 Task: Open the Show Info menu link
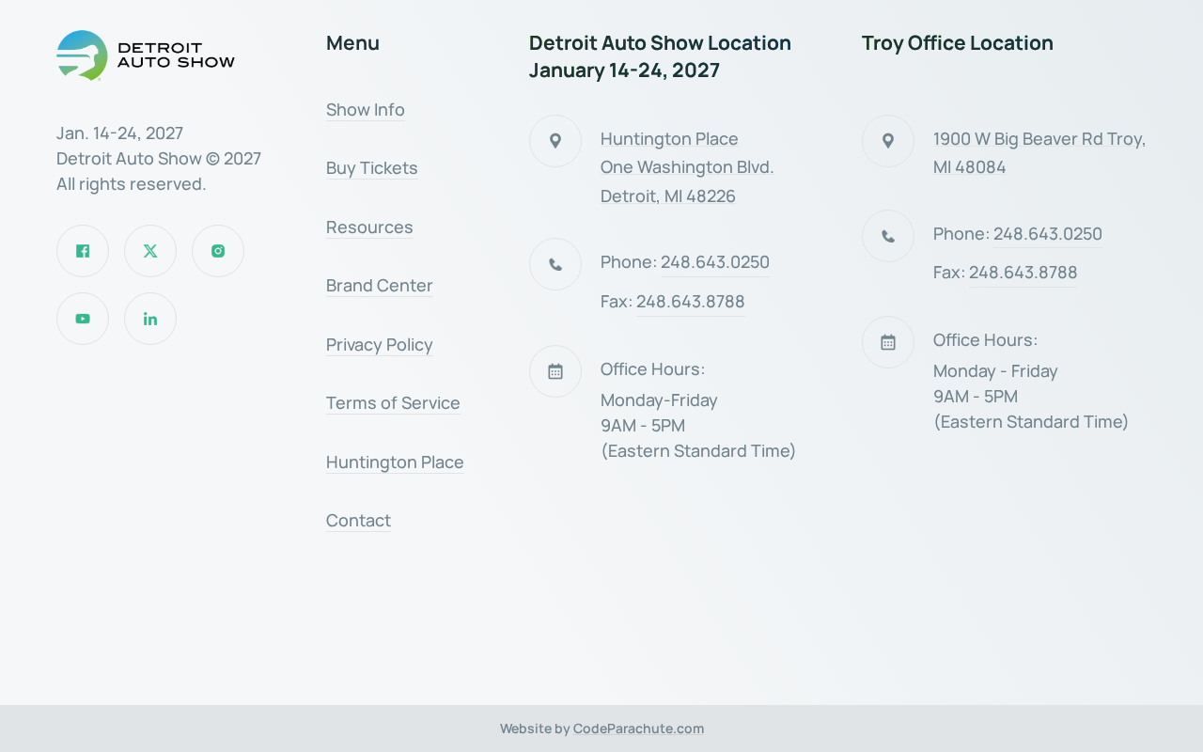[x=366, y=110]
